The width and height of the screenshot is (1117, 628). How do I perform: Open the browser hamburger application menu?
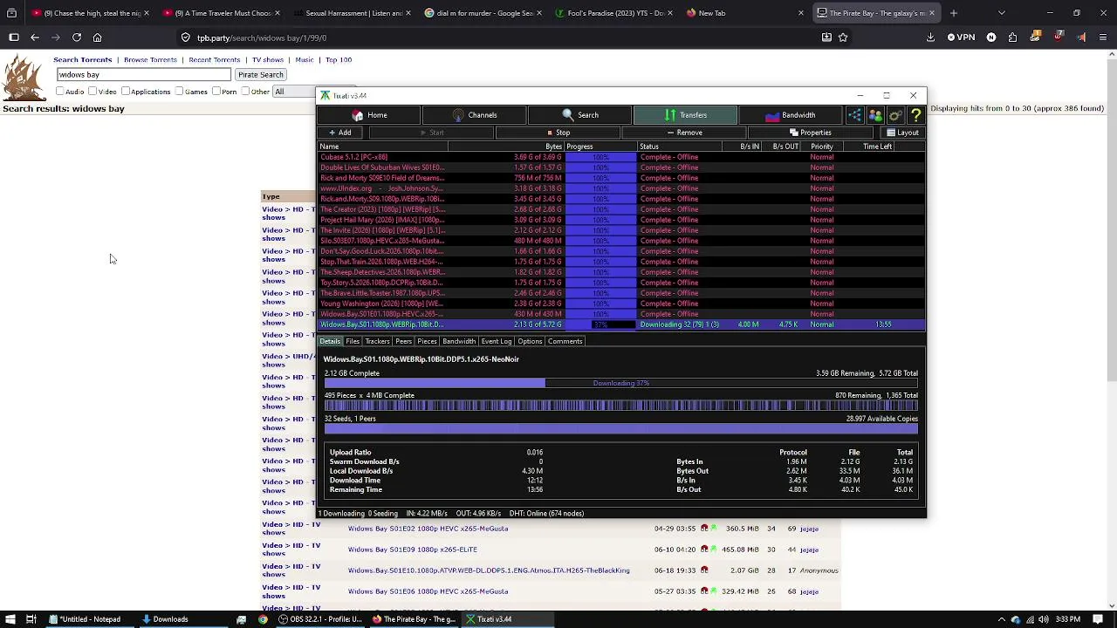pyautogui.click(x=1104, y=38)
